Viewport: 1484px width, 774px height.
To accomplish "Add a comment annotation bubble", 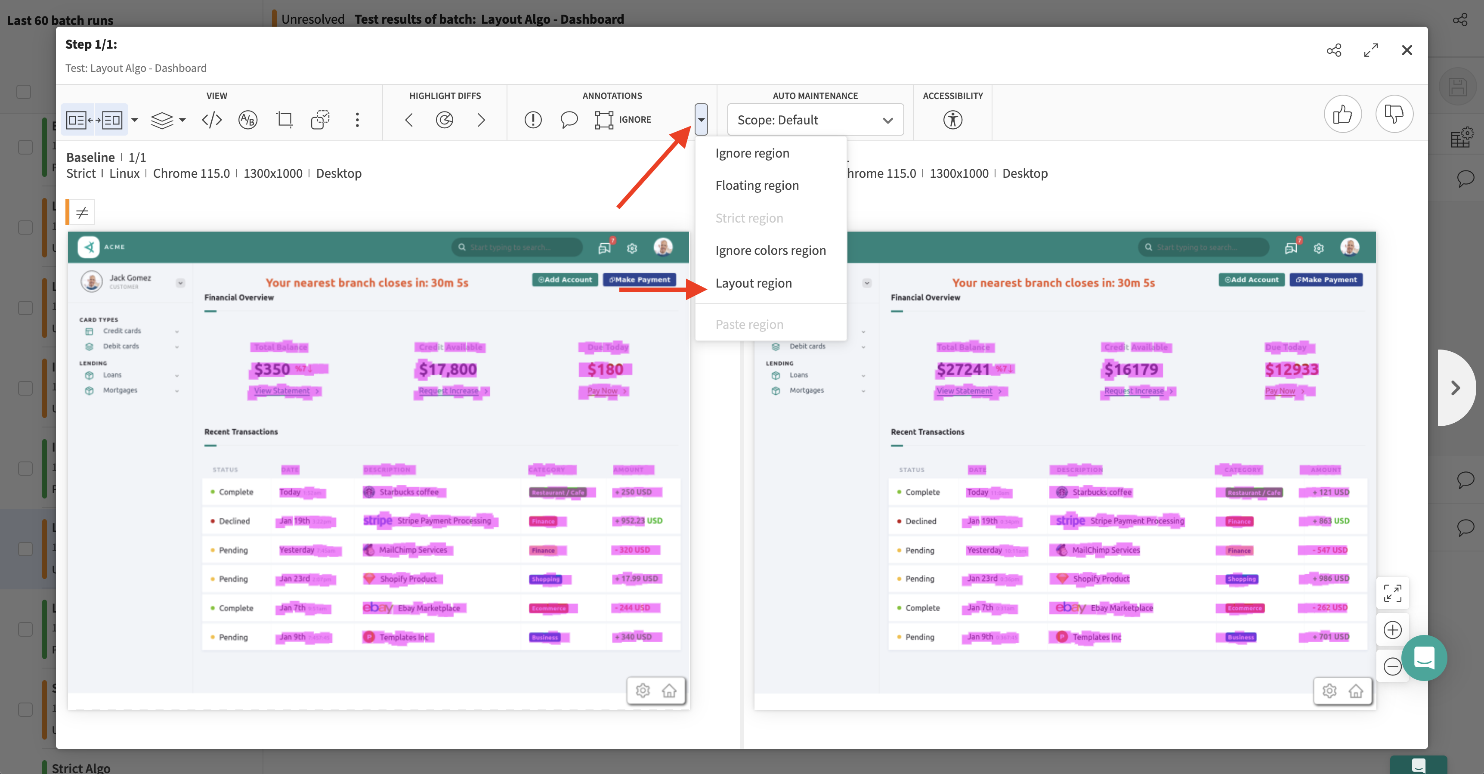I will coord(569,120).
